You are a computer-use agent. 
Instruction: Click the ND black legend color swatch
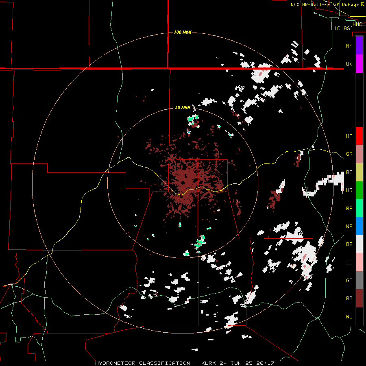tap(359, 316)
